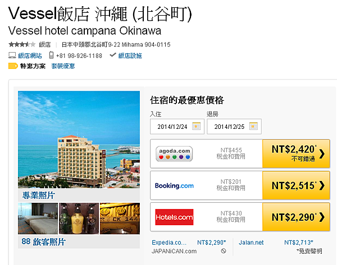Open the check-in date calendar icon
This screenshot has height=265, width=337.
pos(196,126)
